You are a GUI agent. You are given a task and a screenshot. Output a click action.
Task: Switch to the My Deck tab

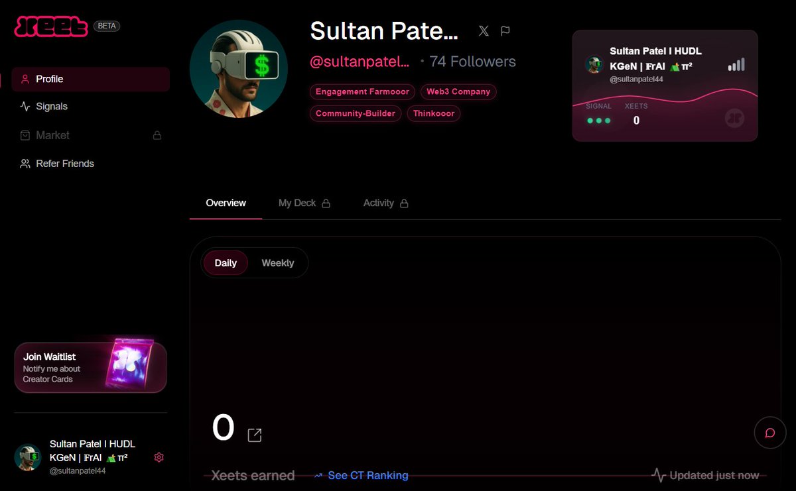click(304, 203)
